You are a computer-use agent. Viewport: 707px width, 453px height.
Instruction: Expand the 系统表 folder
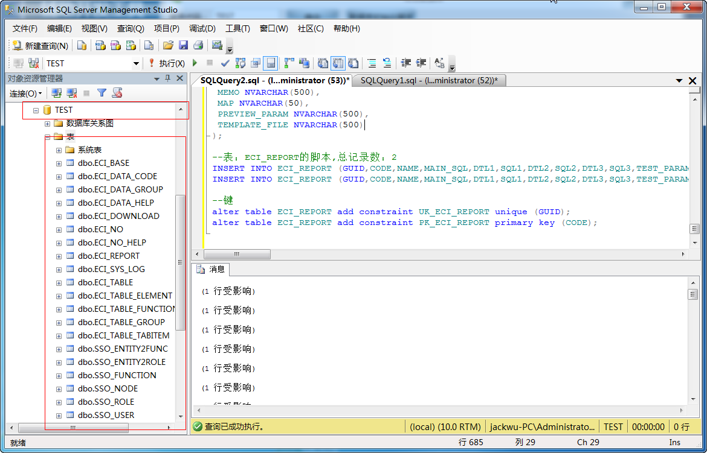tap(59, 150)
